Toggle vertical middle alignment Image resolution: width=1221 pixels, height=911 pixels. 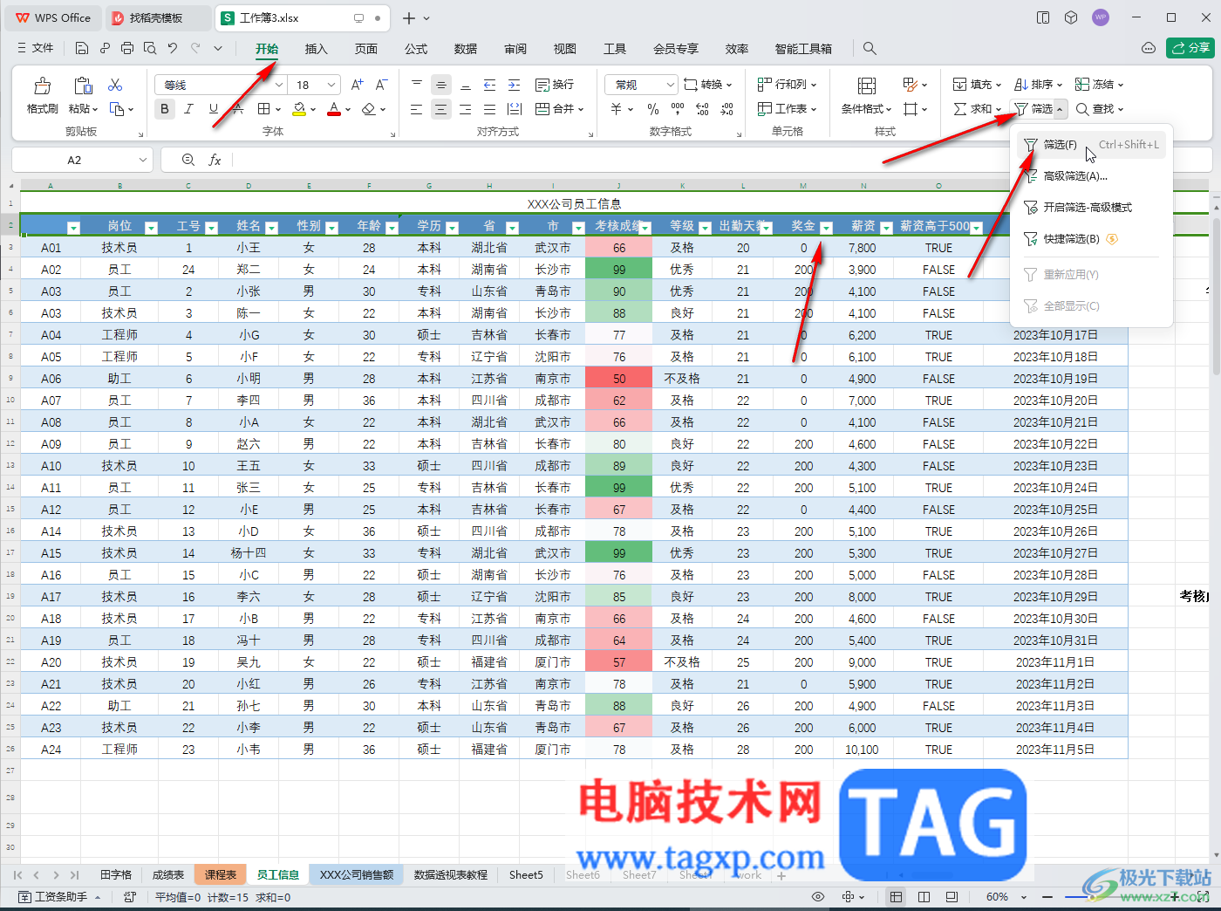441,85
